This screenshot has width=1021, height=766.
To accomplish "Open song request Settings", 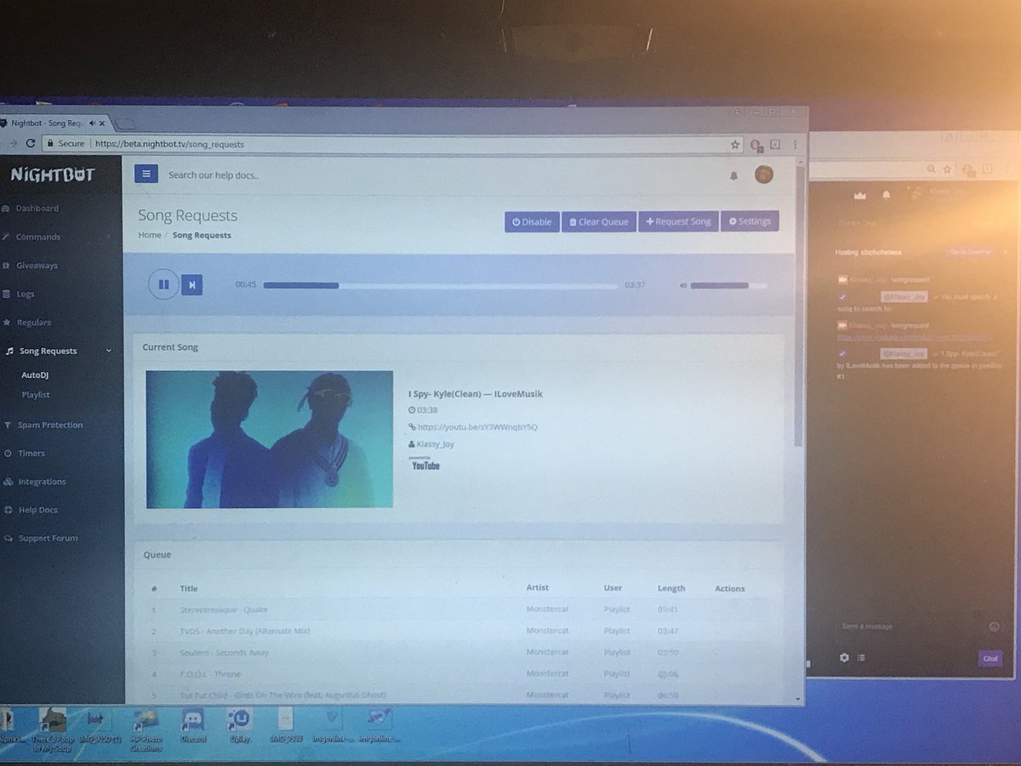I will coord(750,221).
